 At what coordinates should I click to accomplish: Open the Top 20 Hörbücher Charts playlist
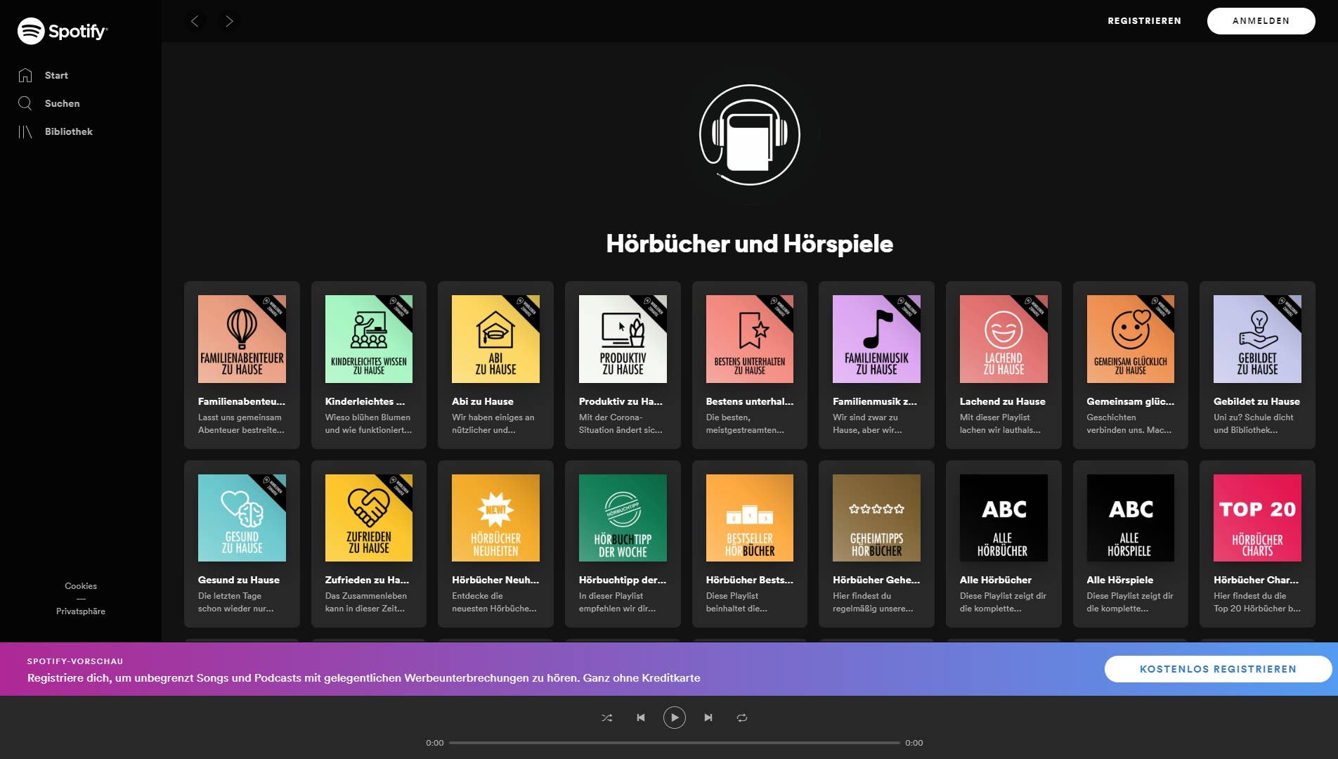[1257, 518]
